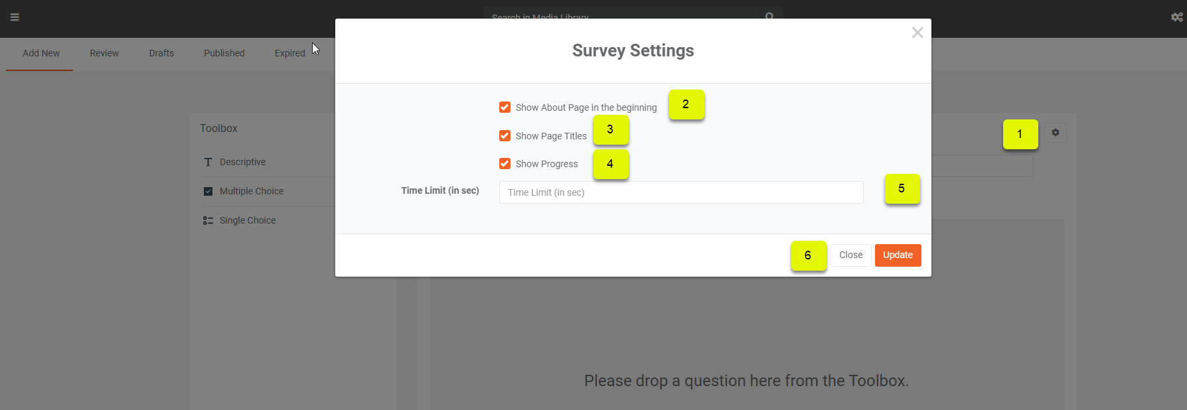The image size is (1187, 410).
Task: Go to the Published tab
Action: (224, 53)
